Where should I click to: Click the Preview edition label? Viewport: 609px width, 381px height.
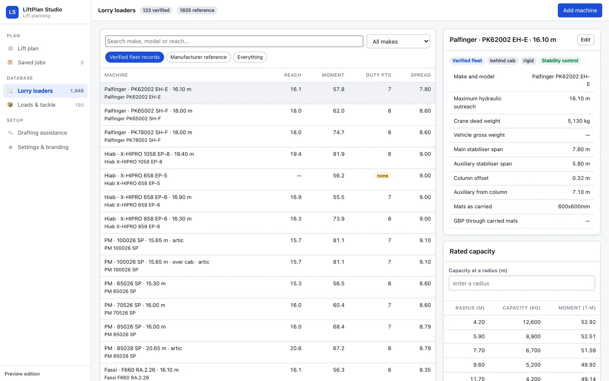[22, 374]
